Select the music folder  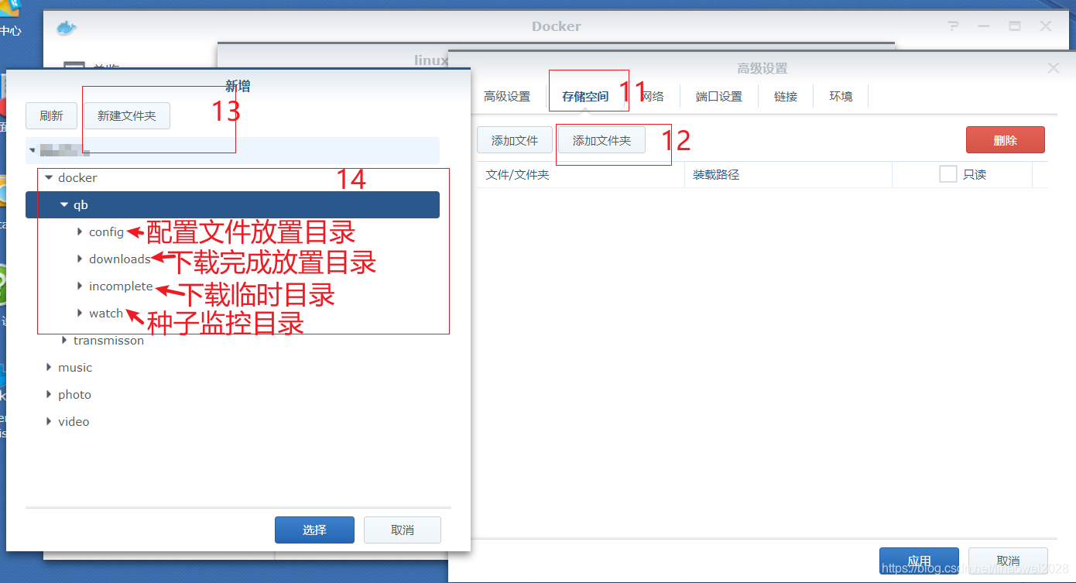click(x=75, y=368)
